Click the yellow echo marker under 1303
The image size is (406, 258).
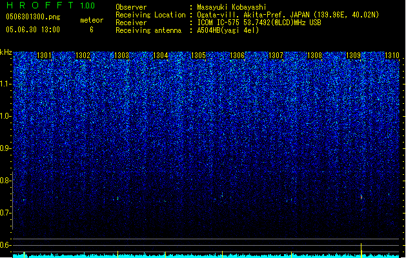coord(118,254)
